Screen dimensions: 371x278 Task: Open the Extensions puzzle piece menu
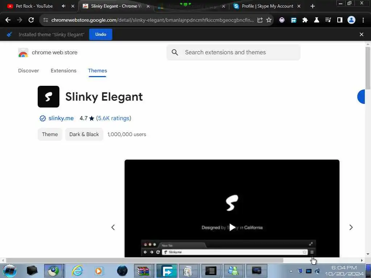(305, 20)
